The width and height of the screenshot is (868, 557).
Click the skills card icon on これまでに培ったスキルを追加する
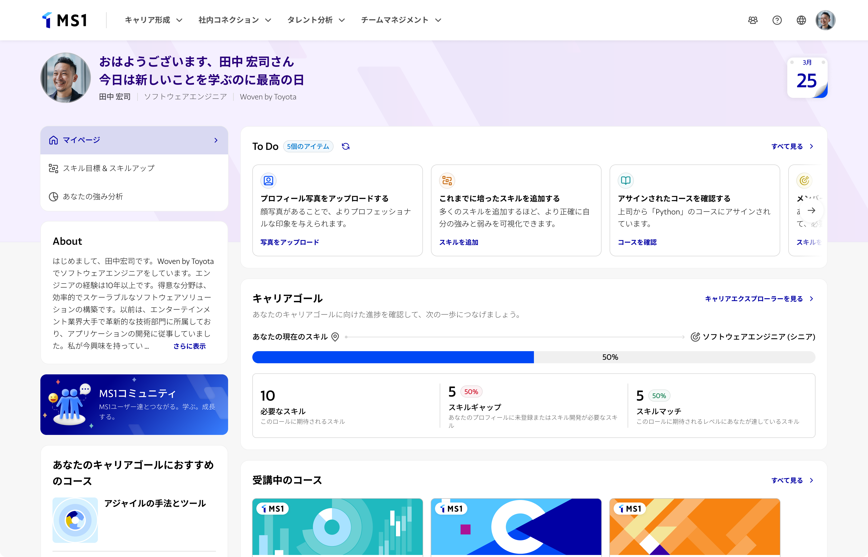447,180
